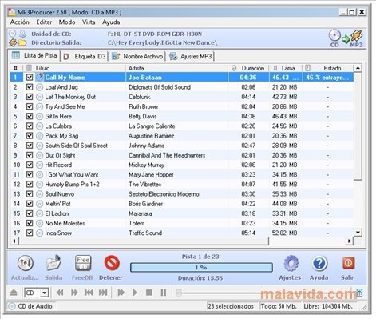The width and height of the screenshot is (376, 319).
Task: Click the fast forward playback button
Action: pos(74,293)
